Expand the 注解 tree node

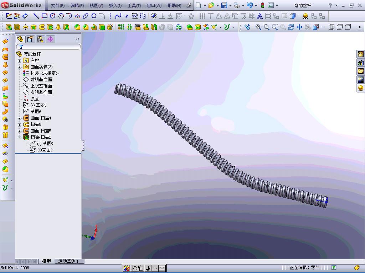pyautogui.click(x=20, y=61)
